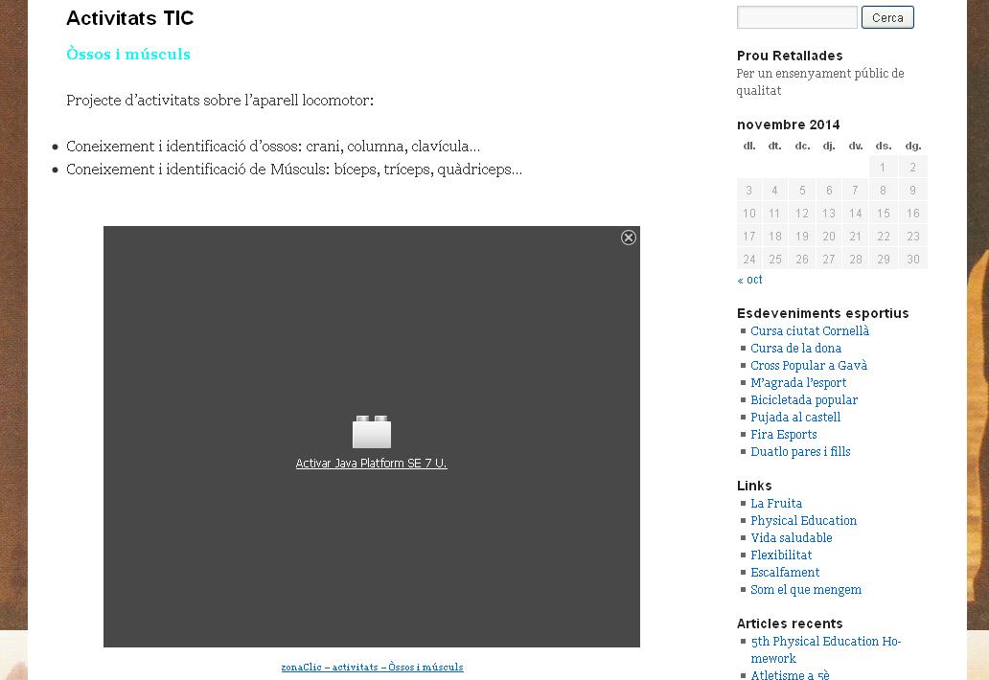
Task: Open Cursa de la dona link
Action: (x=795, y=349)
